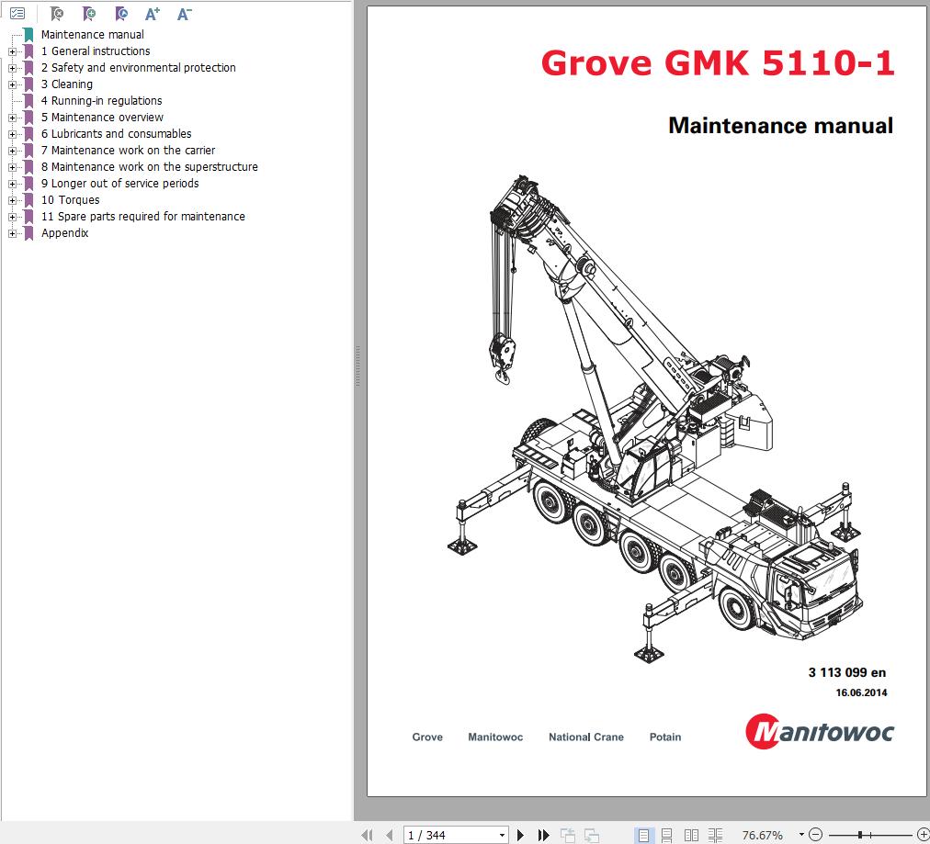The image size is (930, 844).
Task: Go to the first page
Action: click(x=368, y=835)
